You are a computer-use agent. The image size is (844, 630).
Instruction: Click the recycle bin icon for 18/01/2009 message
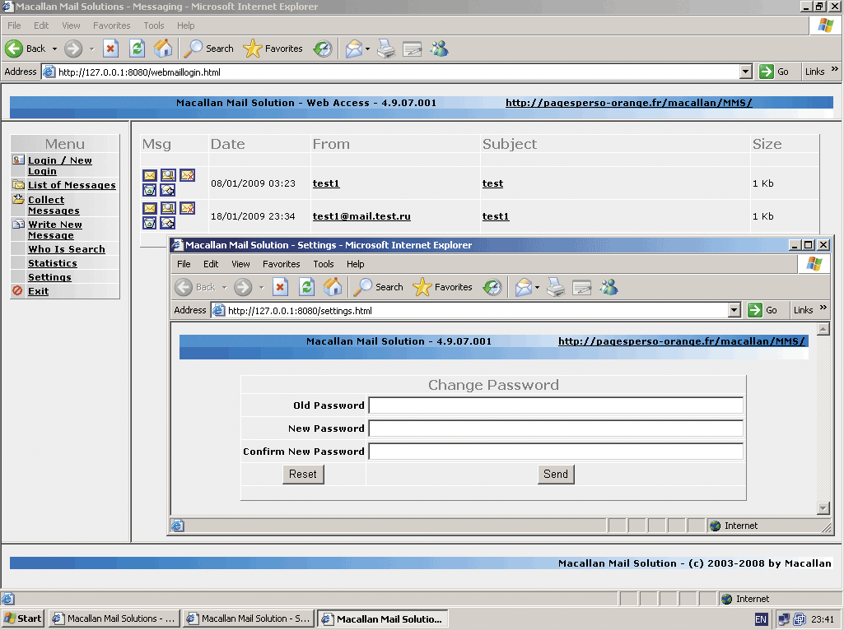[x=150, y=223]
